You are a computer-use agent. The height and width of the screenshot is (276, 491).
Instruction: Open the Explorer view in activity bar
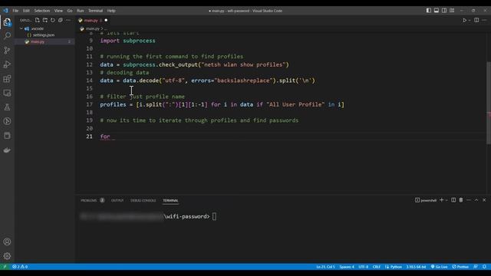(x=7, y=22)
